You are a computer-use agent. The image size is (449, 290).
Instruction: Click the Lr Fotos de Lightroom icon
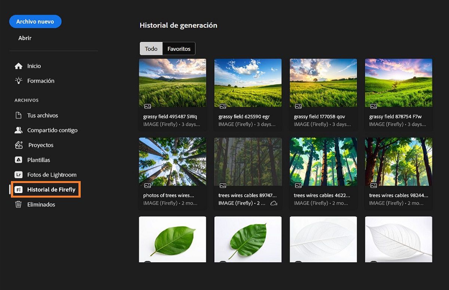[18, 175]
